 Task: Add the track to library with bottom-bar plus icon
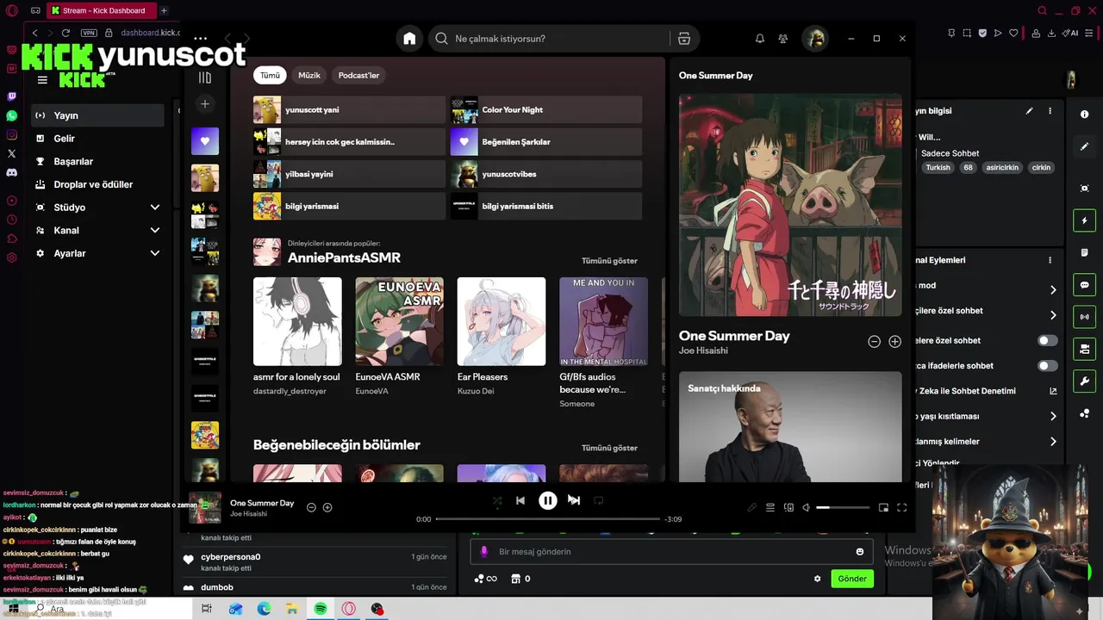[327, 508]
